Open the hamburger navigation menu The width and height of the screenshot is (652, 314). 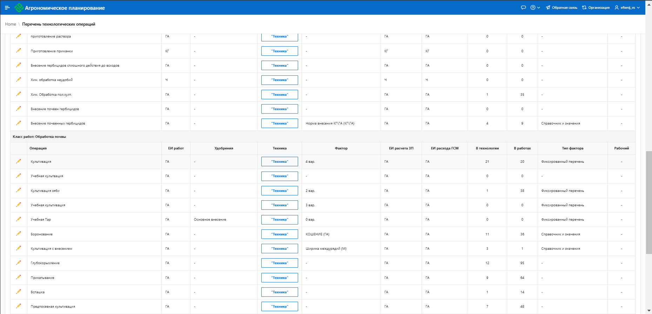point(7,8)
